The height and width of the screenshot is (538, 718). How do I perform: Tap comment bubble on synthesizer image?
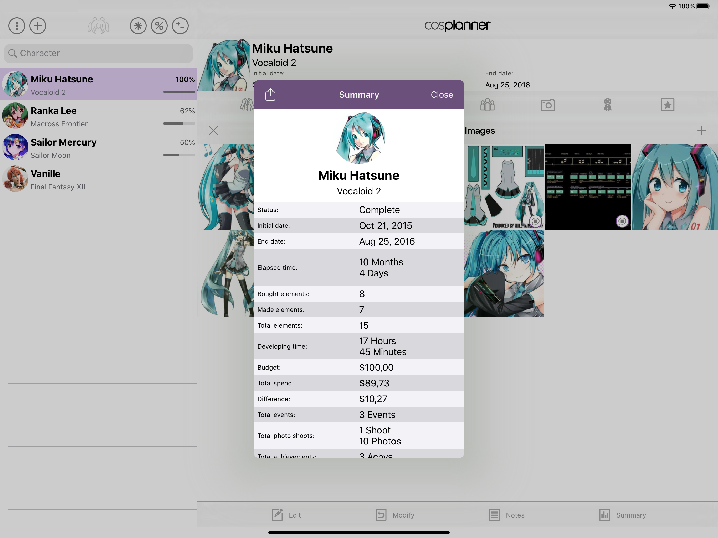(x=622, y=221)
